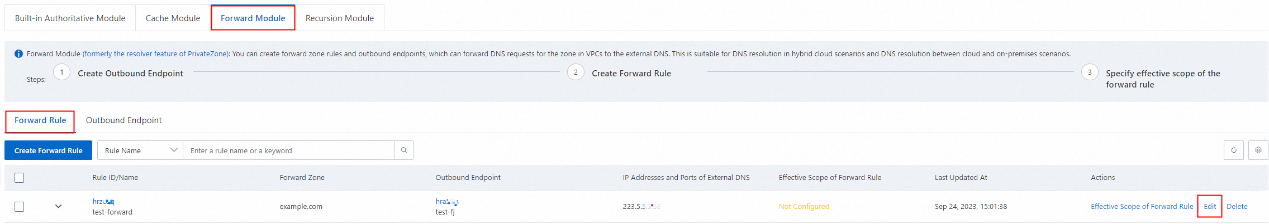Switch to Outbound Endpoint tab
The height and width of the screenshot is (224, 1269).
(123, 120)
